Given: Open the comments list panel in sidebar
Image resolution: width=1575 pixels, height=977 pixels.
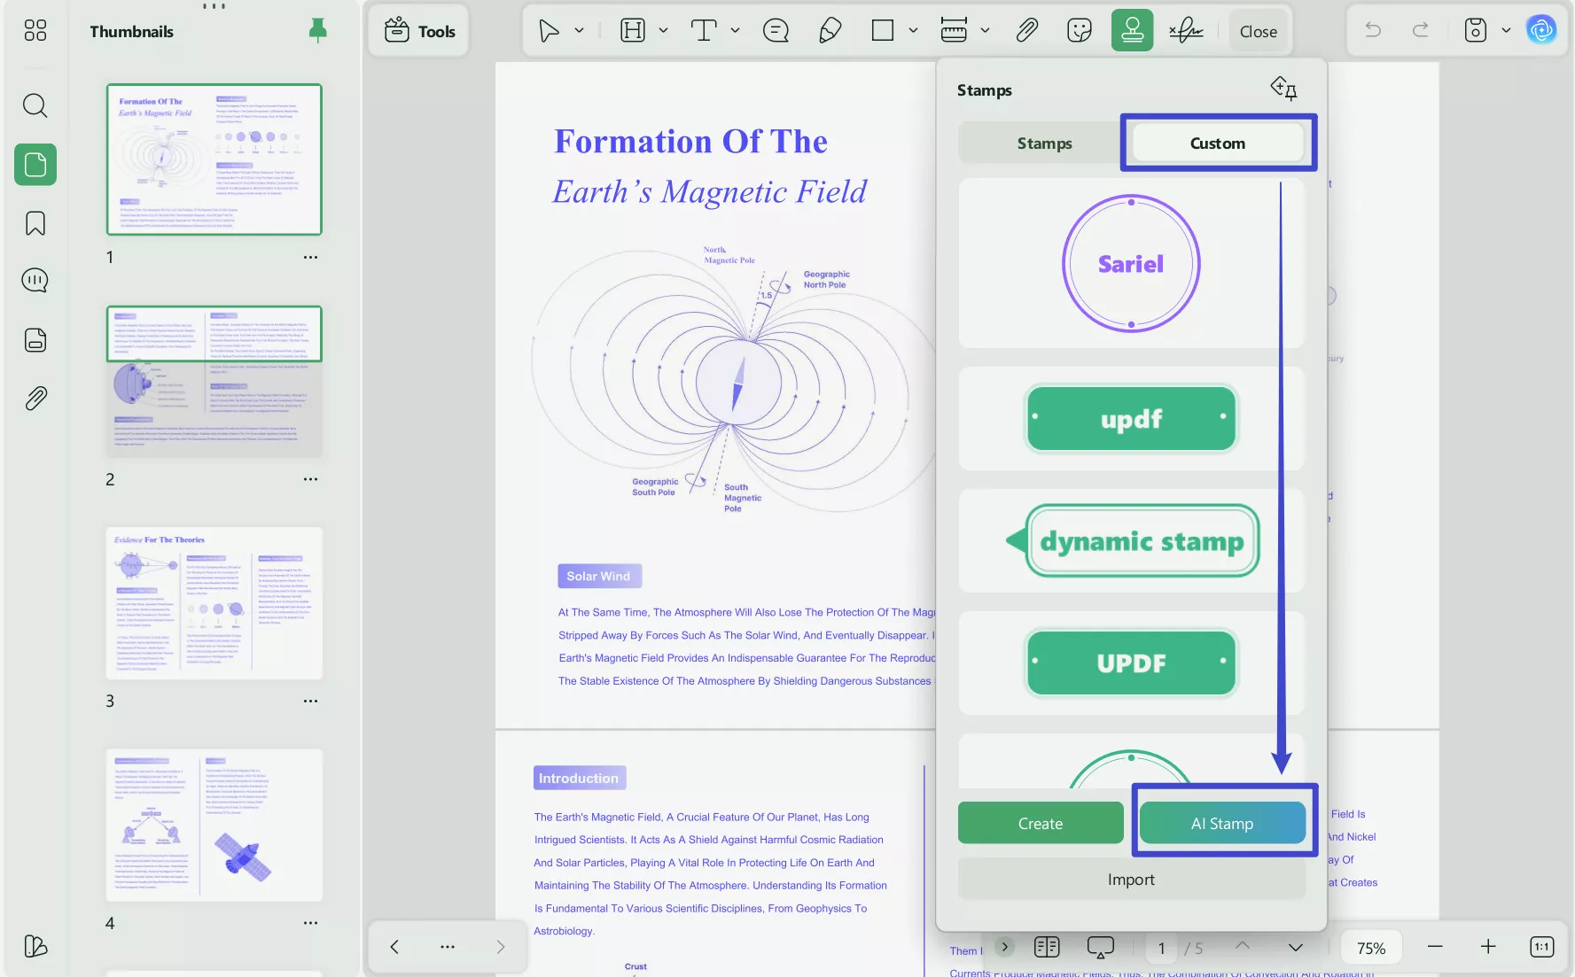Looking at the screenshot, I should 35,281.
